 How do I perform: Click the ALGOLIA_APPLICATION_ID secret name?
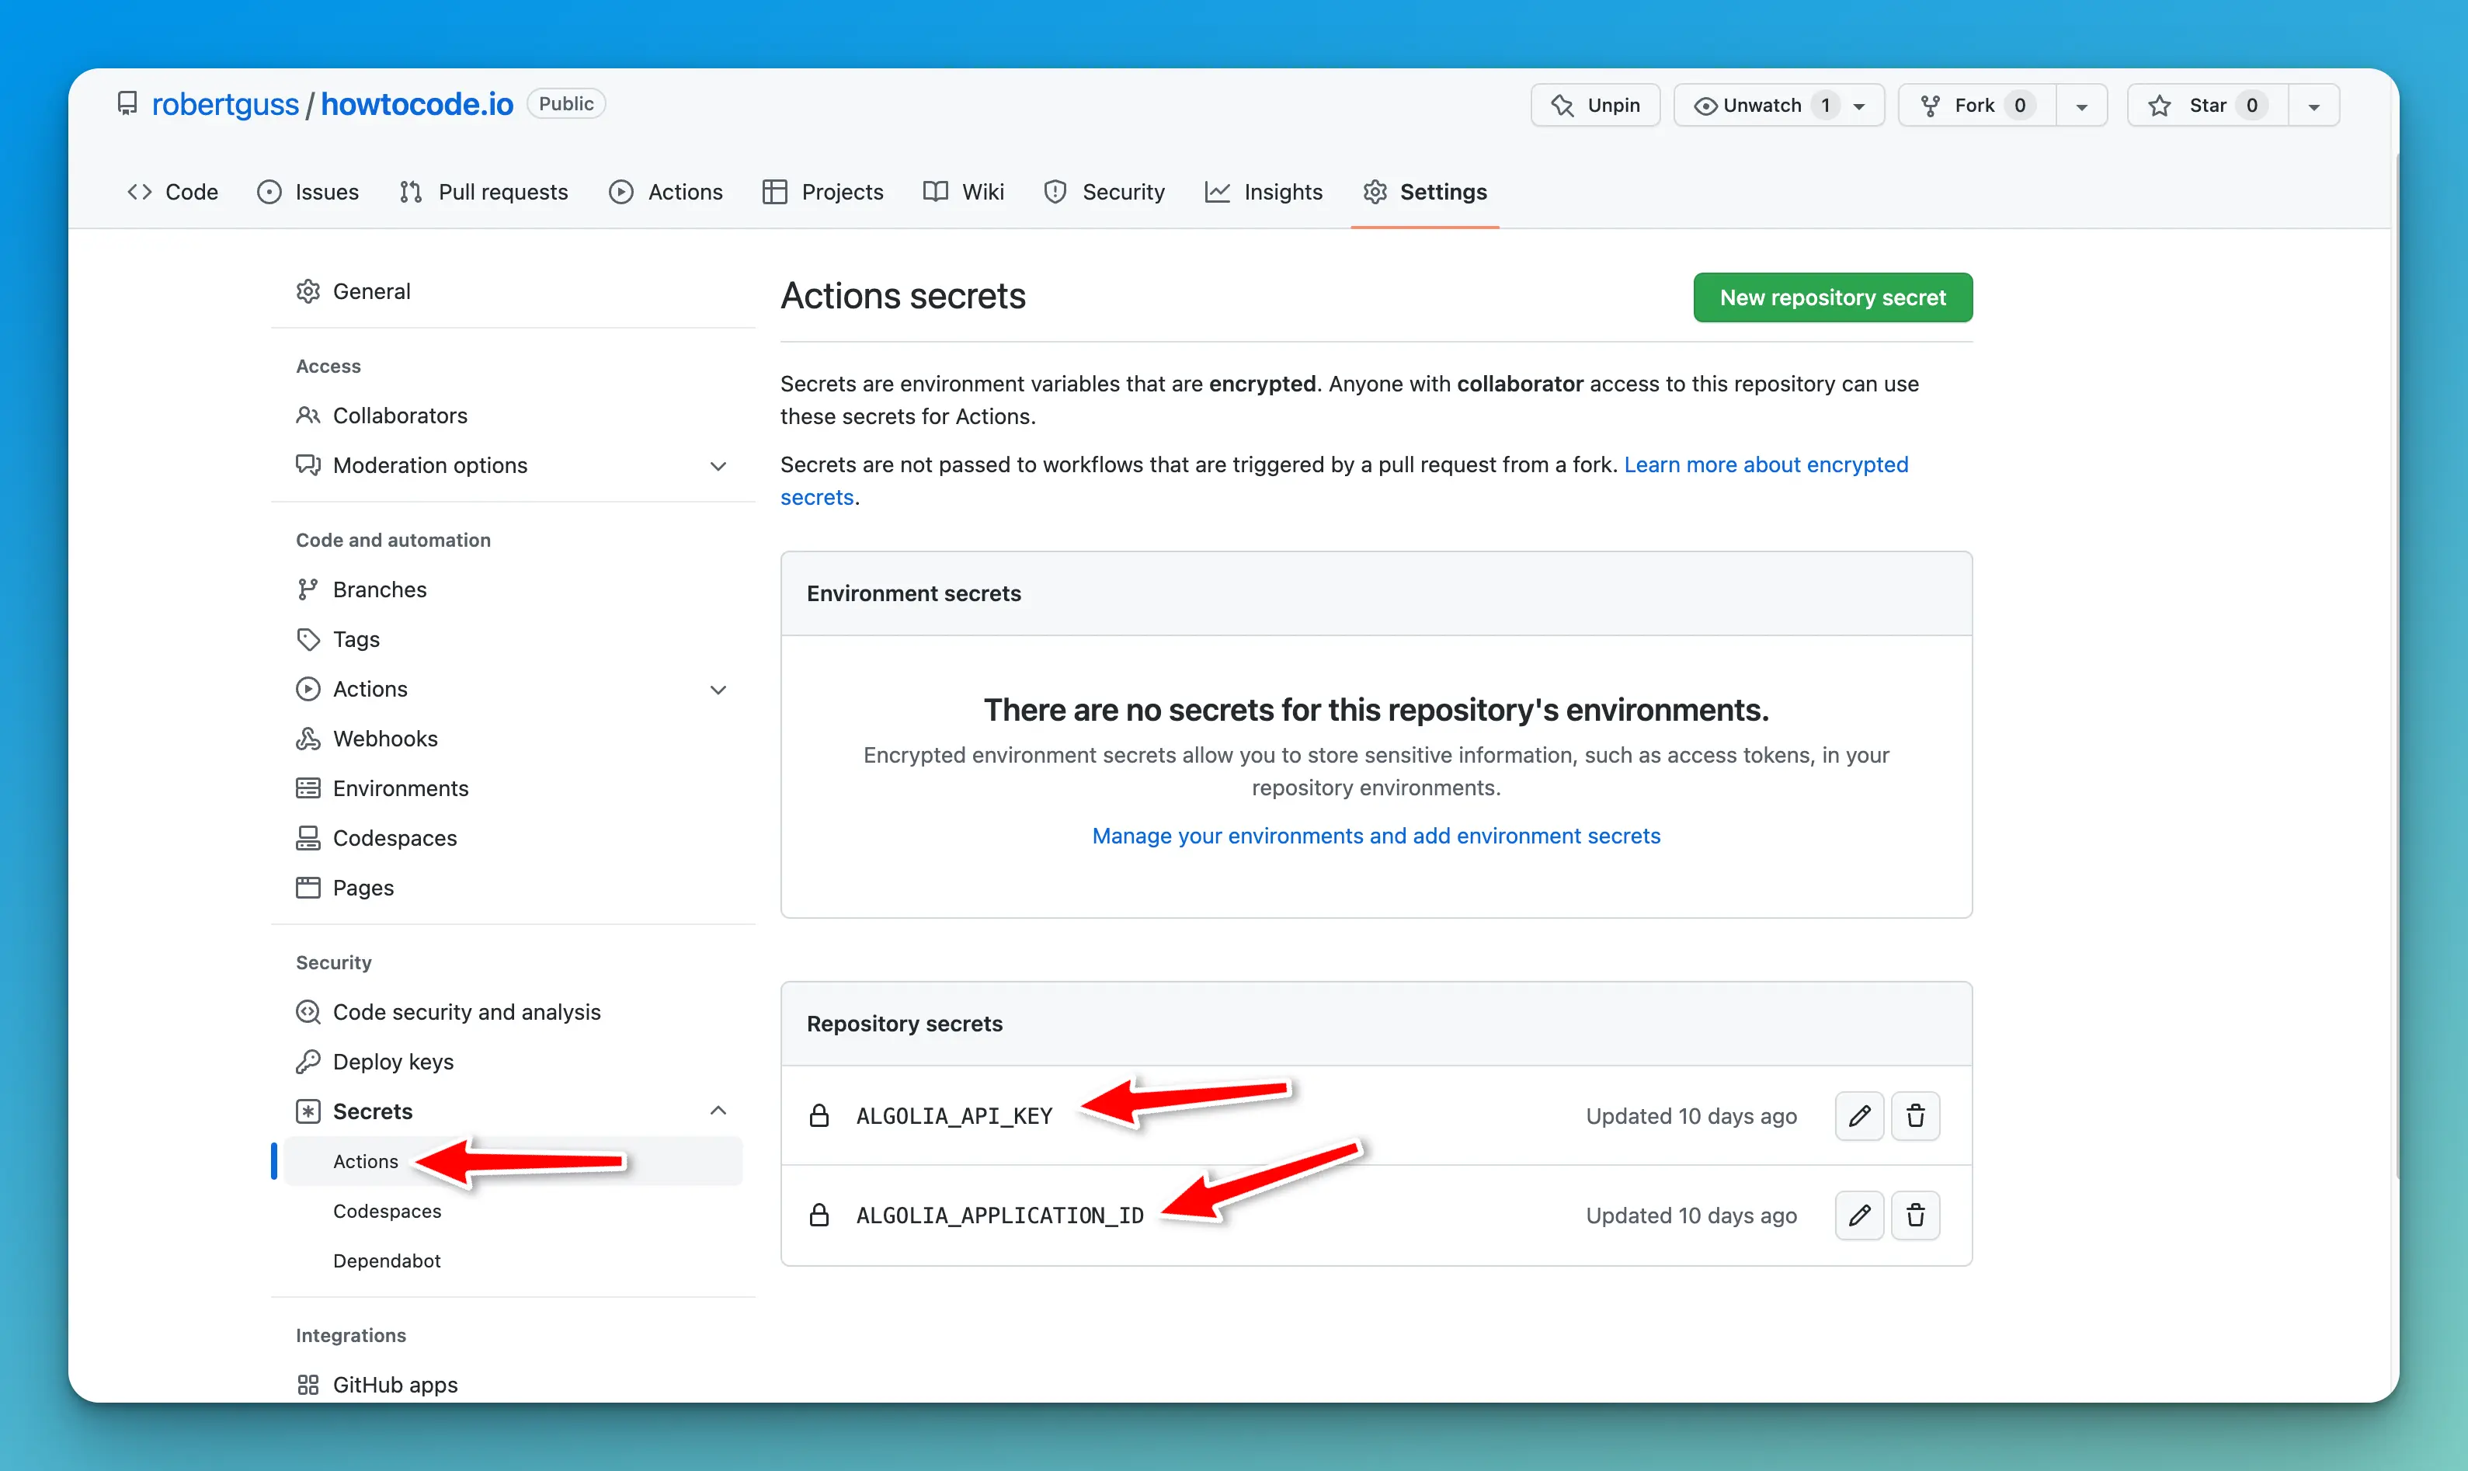[x=1000, y=1215]
